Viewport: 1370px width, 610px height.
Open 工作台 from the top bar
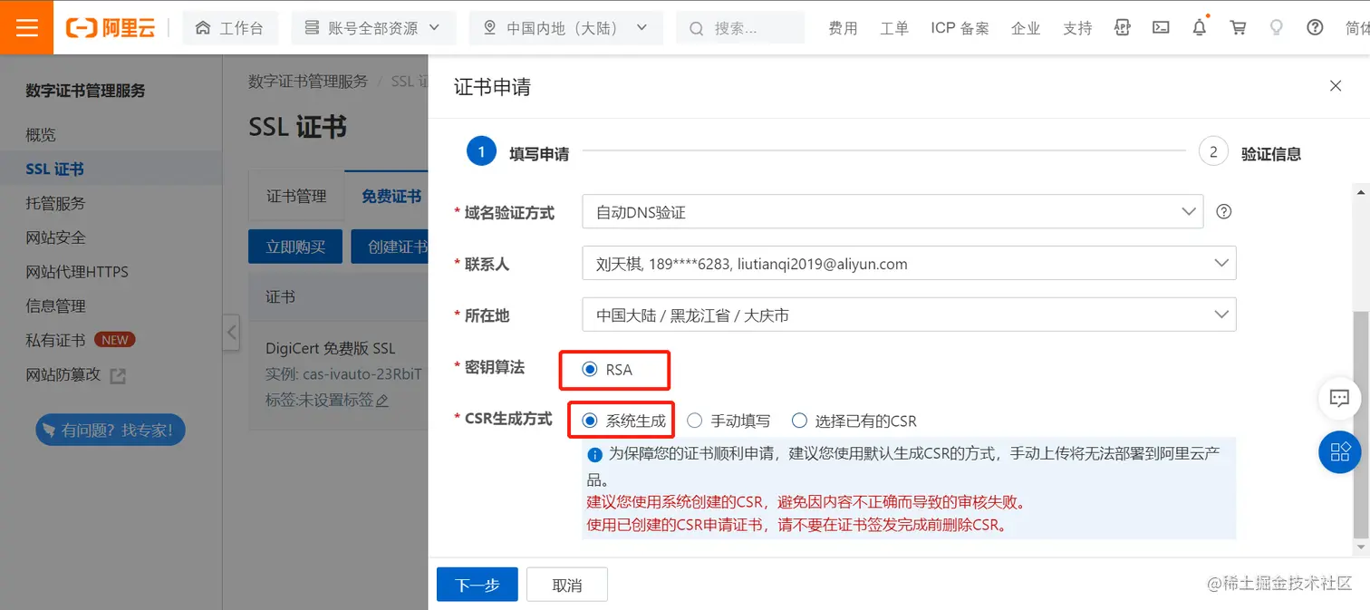[229, 28]
